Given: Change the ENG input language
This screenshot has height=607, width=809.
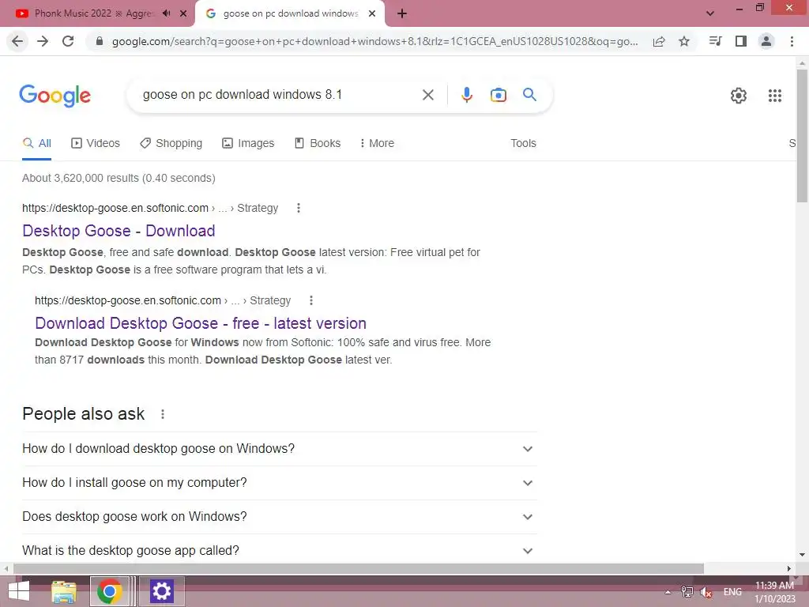Looking at the screenshot, I should click(732, 592).
